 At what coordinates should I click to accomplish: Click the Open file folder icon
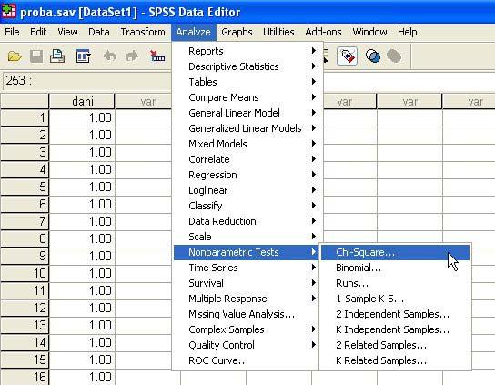(x=15, y=56)
